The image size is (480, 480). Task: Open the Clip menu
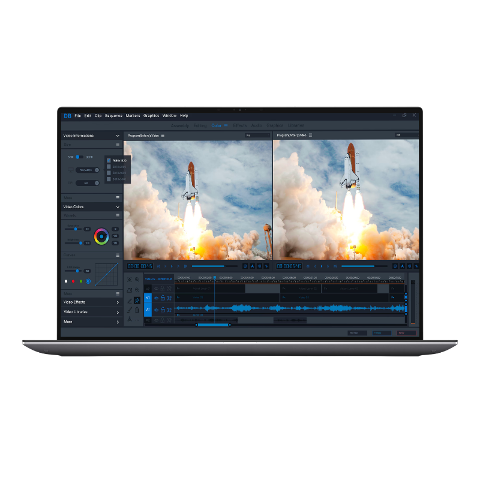click(x=98, y=116)
